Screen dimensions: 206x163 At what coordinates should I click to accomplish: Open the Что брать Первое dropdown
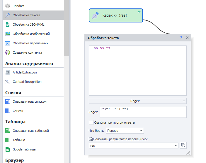point(125,131)
